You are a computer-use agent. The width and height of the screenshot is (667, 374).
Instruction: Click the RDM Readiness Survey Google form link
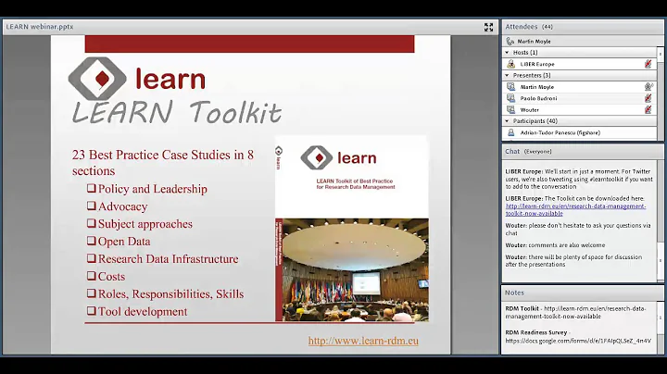click(578, 341)
